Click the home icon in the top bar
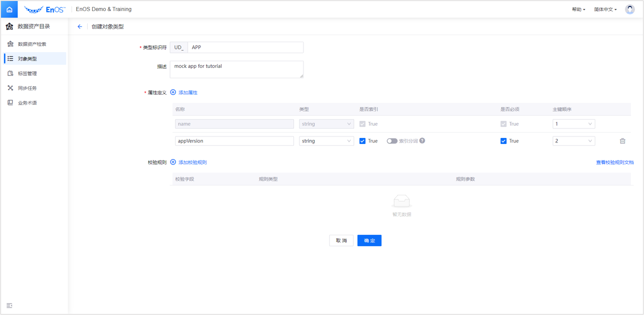 (9, 9)
